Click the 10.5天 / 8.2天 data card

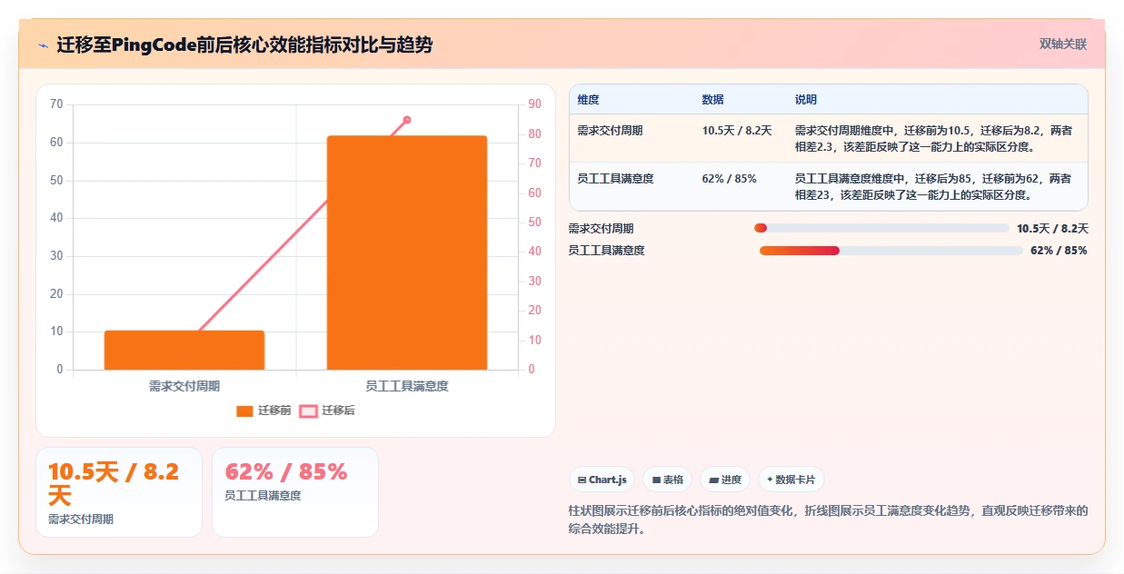click(x=119, y=492)
